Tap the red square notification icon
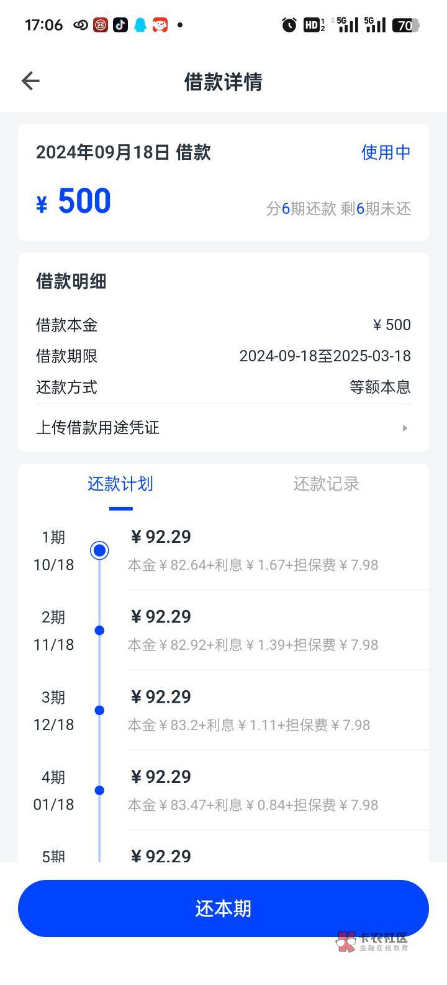This screenshot has width=447, height=985. tap(101, 25)
